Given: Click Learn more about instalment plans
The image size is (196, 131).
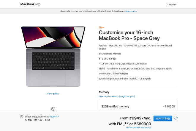Looking at the screenshot, I should tap(131, 11).
